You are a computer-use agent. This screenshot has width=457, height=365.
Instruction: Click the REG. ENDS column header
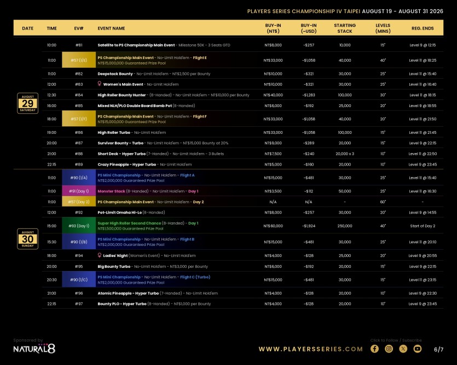pyautogui.click(x=423, y=28)
